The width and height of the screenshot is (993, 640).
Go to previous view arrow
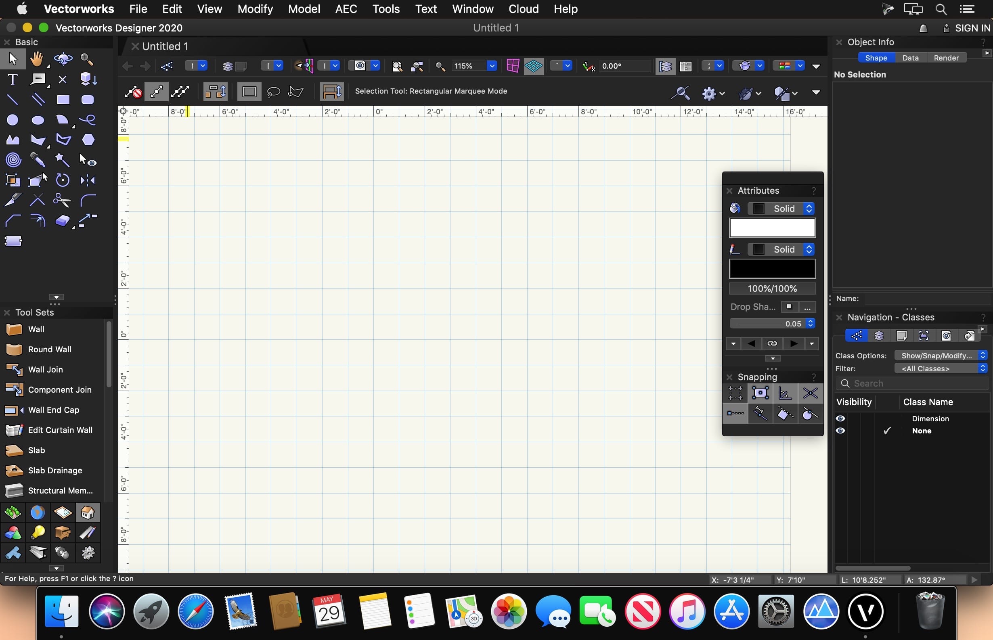coord(127,66)
